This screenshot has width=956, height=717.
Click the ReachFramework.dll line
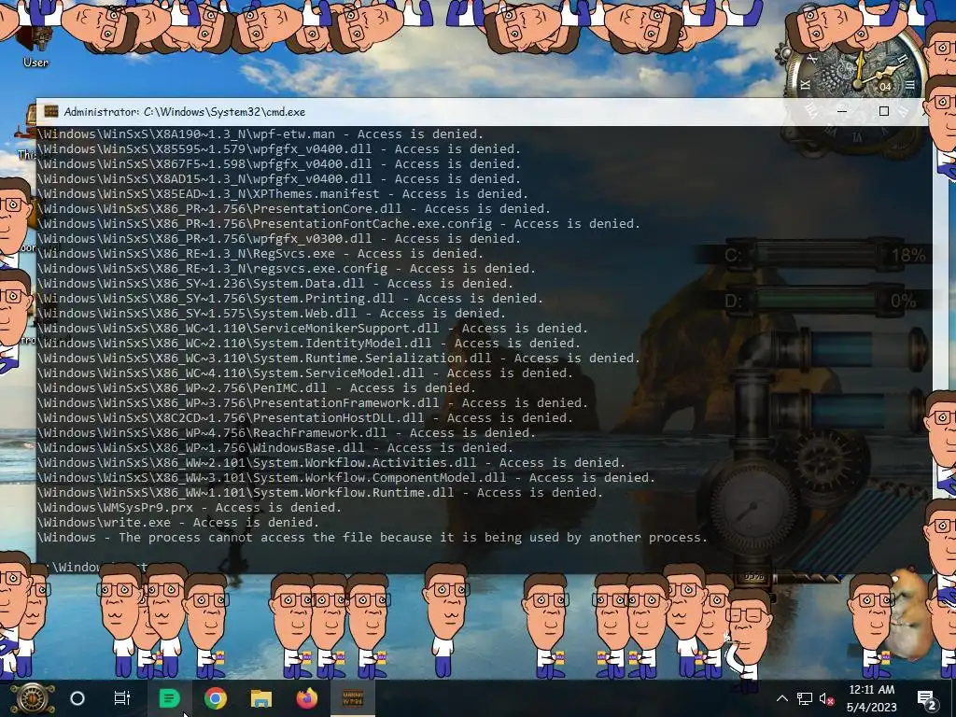click(x=287, y=433)
